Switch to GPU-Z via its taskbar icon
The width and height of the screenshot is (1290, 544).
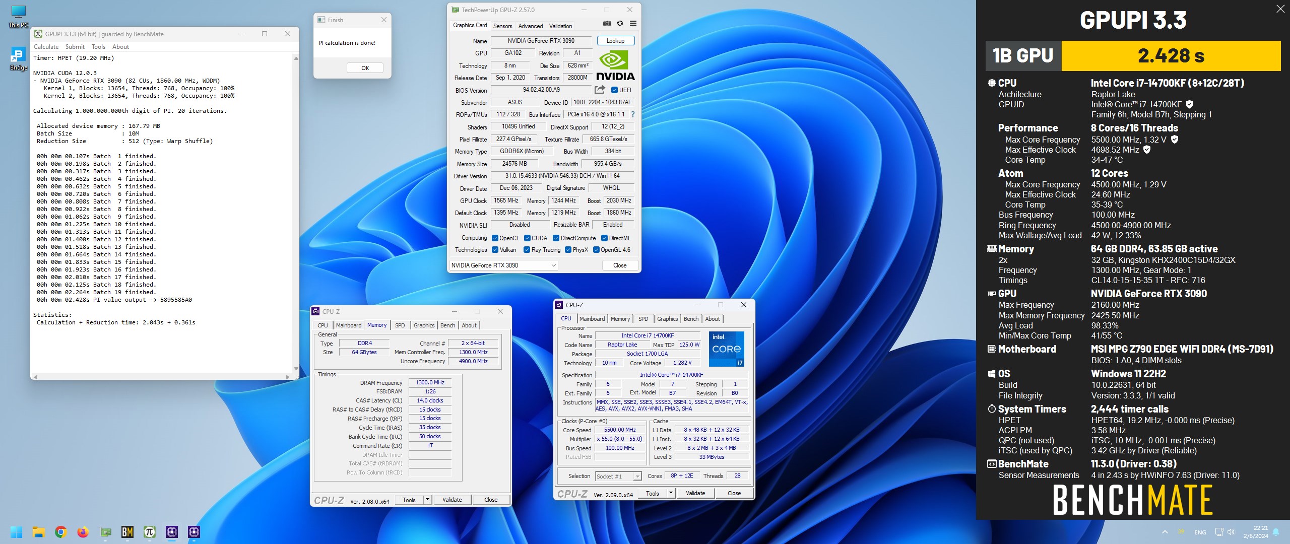click(x=105, y=532)
